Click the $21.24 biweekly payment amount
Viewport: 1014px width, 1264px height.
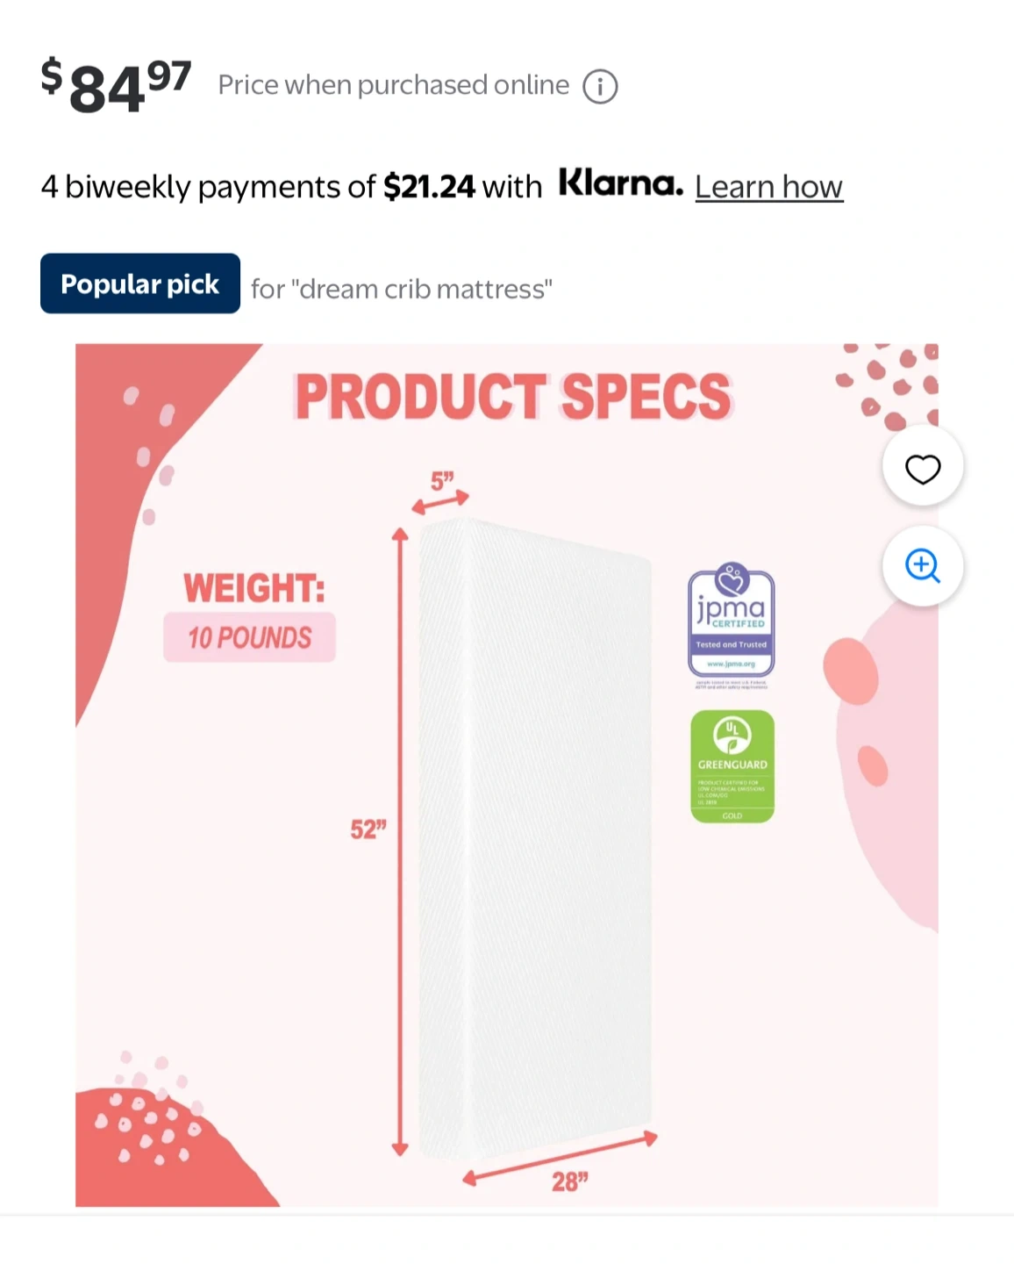[429, 187]
